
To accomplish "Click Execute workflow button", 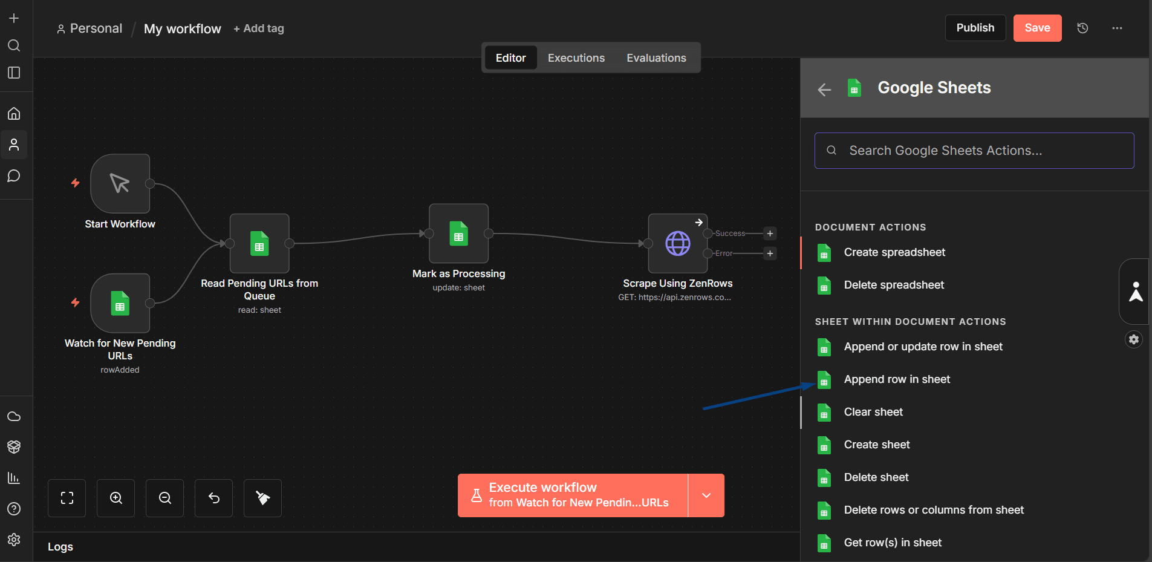I will pyautogui.click(x=573, y=495).
